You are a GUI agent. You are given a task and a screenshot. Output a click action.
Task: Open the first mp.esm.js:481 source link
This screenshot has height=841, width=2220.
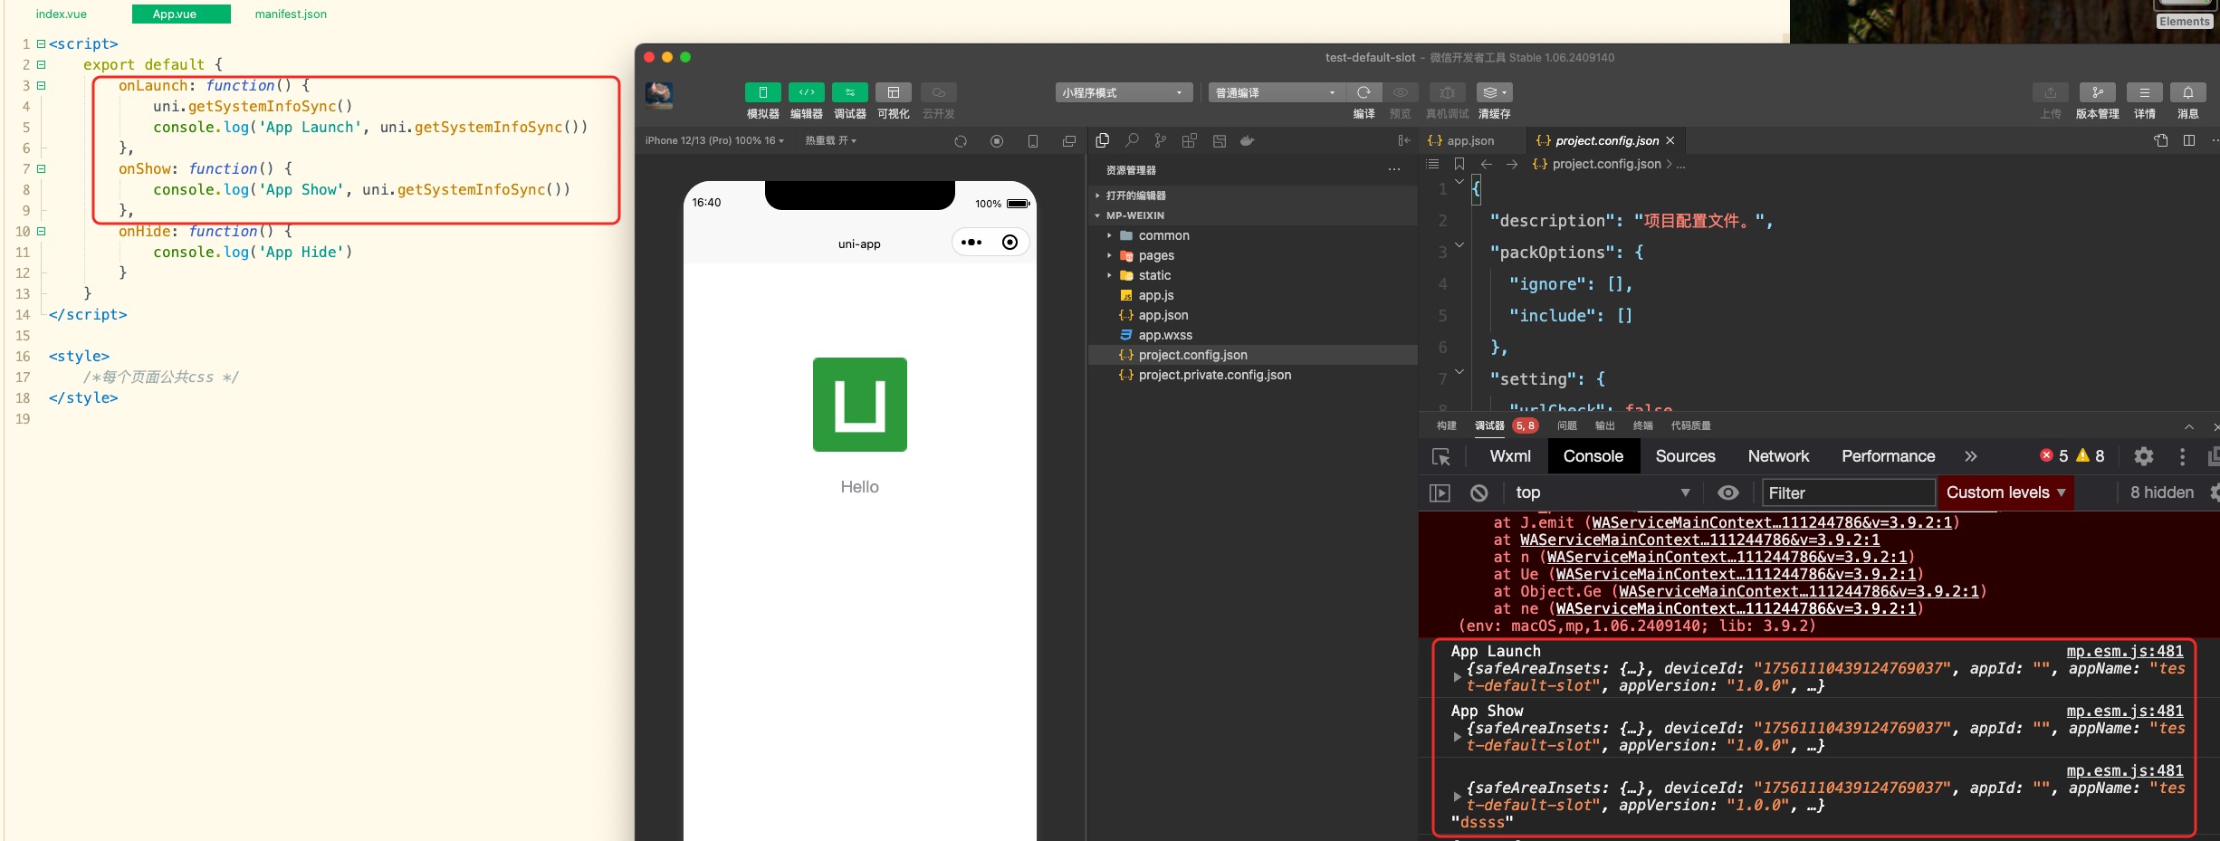click(x=2124, y=651)
